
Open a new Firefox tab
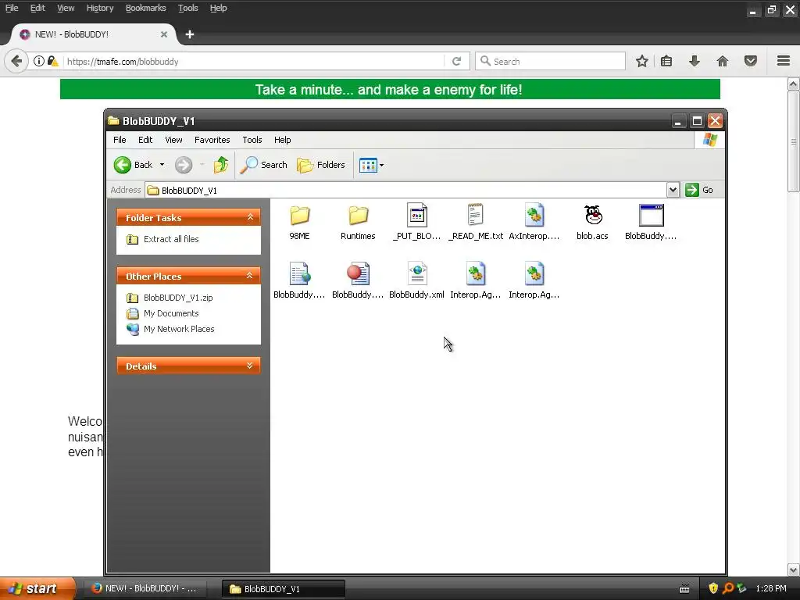pyautogui.click(x=190, y=34)
